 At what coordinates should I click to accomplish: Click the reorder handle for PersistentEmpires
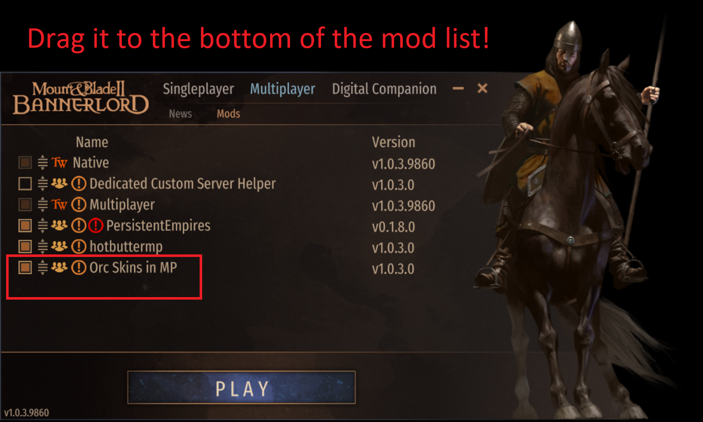[x=43, y=225]
